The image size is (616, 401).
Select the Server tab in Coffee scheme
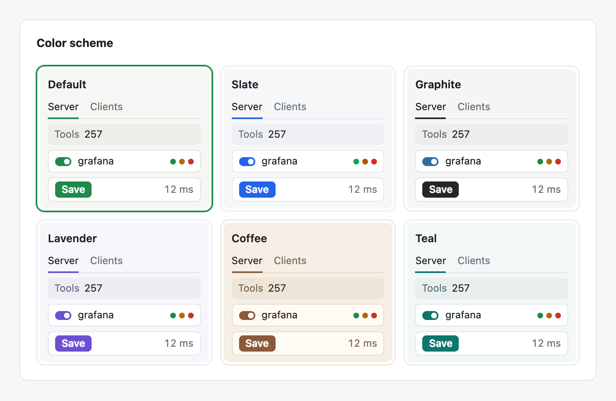pyautogui.click(x=247, y=261)
